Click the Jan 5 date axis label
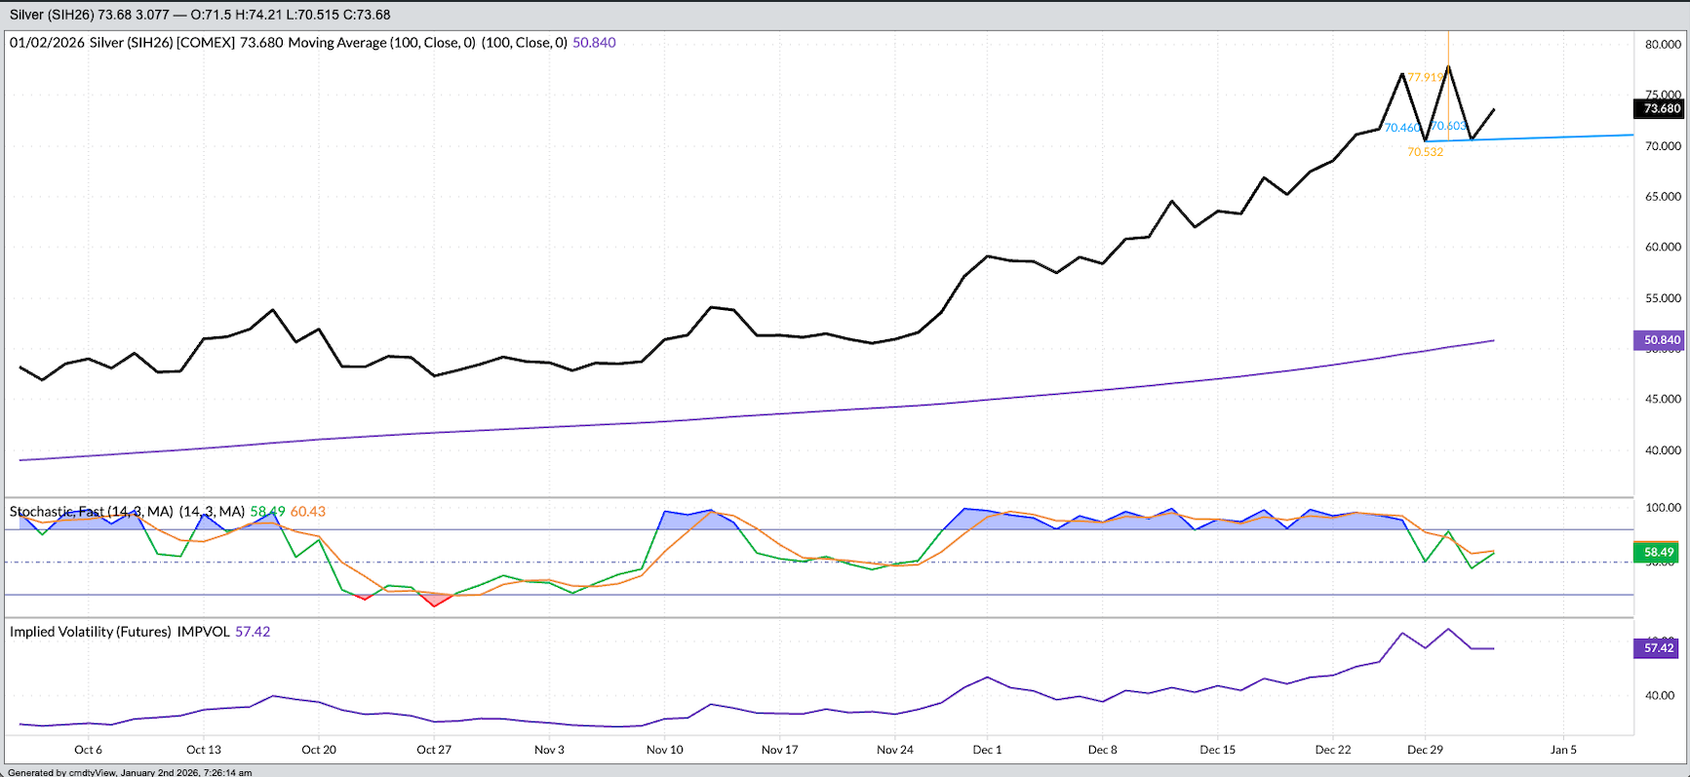The image size is (1690, 777). pyautogui.click(x=1563, y=750)
